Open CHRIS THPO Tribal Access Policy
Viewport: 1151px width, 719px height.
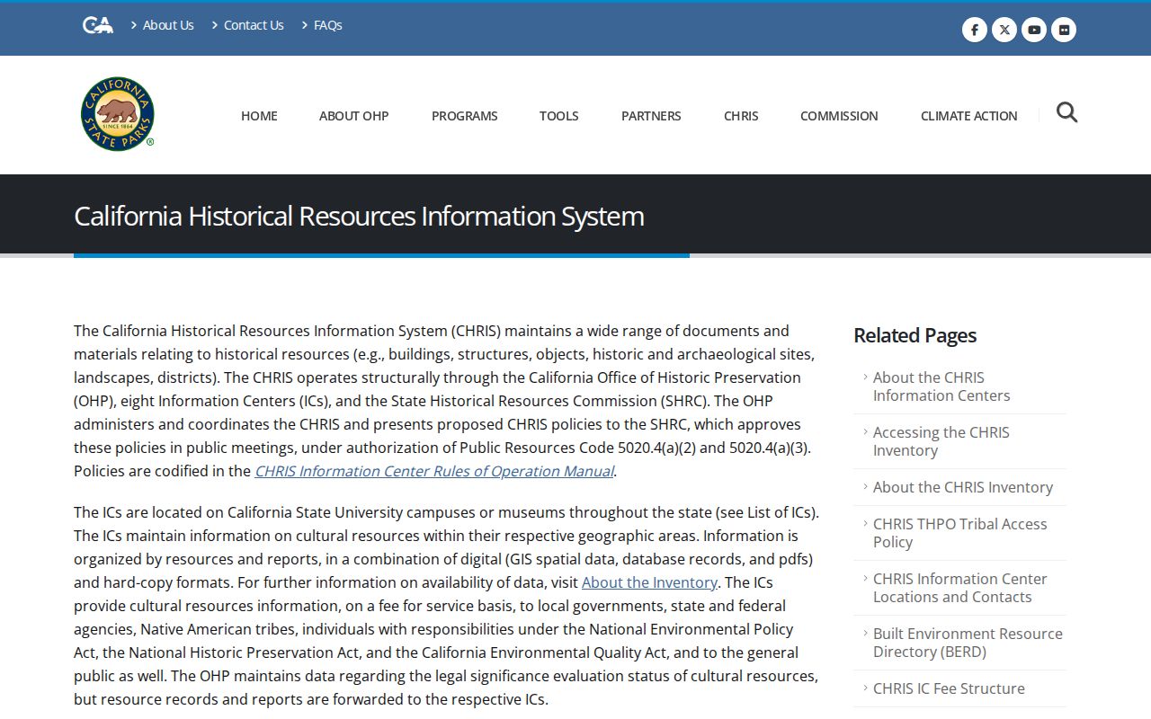coord(959,533)
